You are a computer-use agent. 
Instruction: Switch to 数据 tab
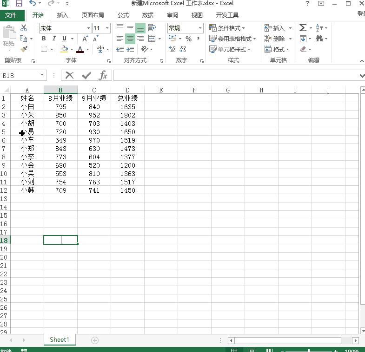tap(148, 15)
